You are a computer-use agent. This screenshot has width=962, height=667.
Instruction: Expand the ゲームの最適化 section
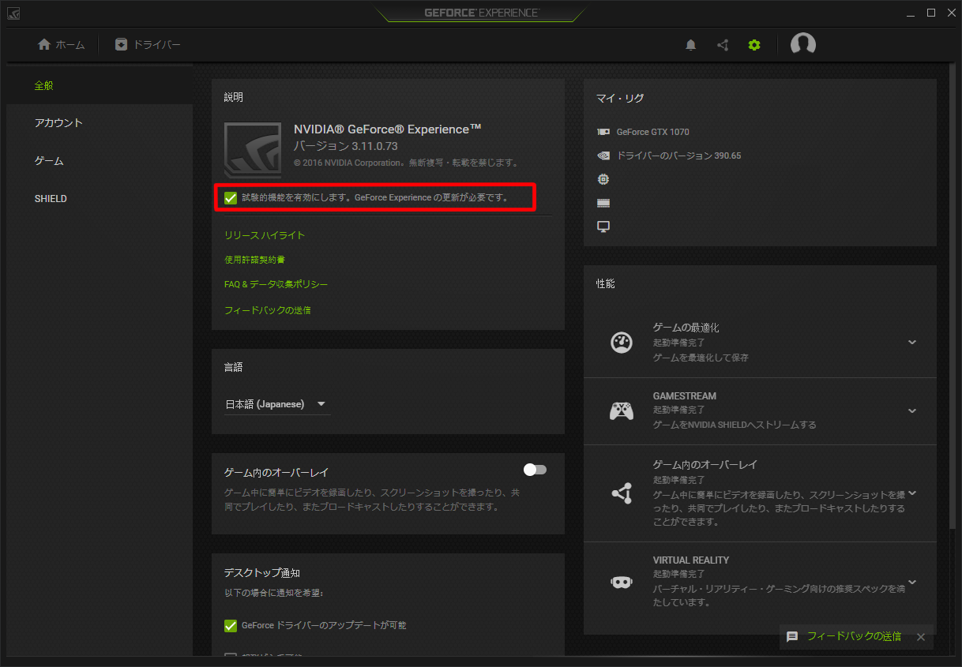click(912, 343)
